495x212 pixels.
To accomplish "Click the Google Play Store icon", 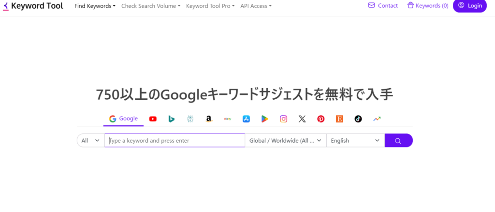I will 264,119.
